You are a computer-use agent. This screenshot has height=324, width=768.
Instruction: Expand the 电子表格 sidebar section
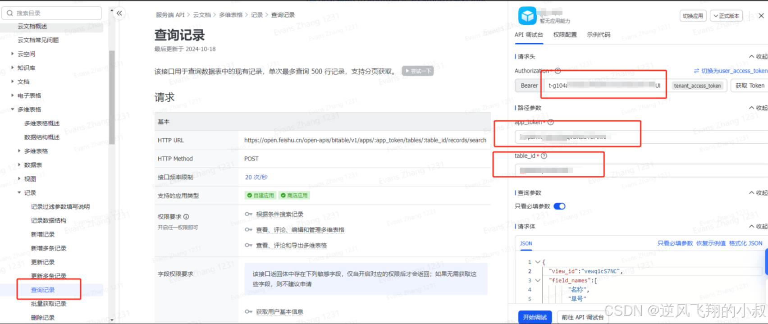coord(13,96)
